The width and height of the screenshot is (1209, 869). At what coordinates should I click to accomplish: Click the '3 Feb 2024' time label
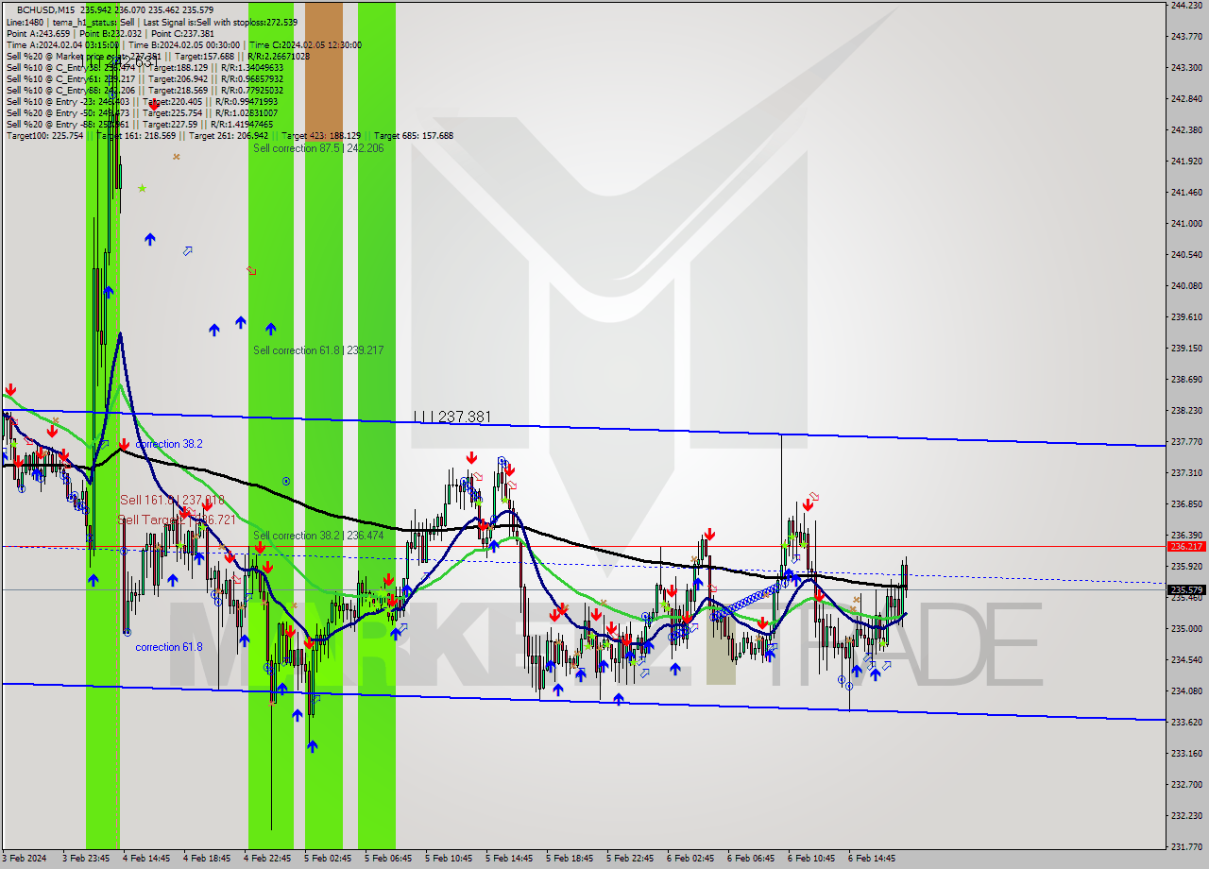pos(24,859)
